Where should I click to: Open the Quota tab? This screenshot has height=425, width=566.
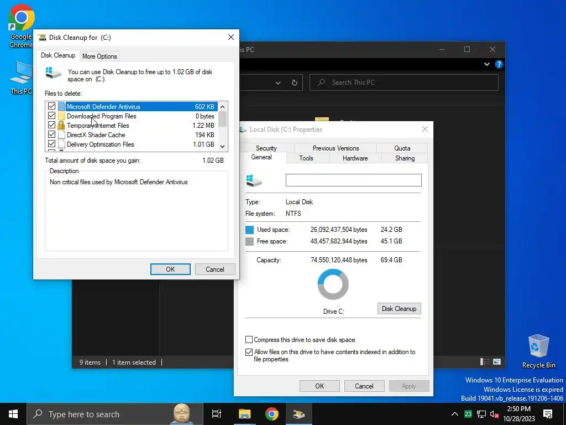pyautogui.click(x=402, y=148)
